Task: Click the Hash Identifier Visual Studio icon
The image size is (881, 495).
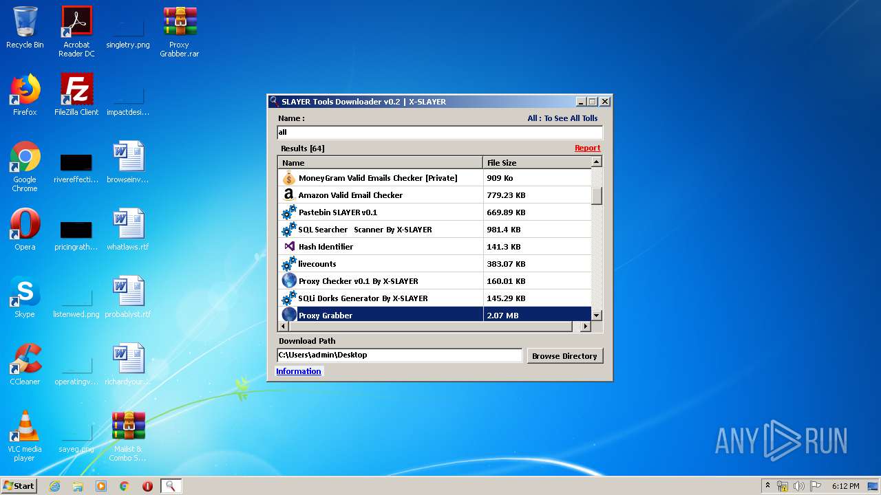Action: click(289, 246)
